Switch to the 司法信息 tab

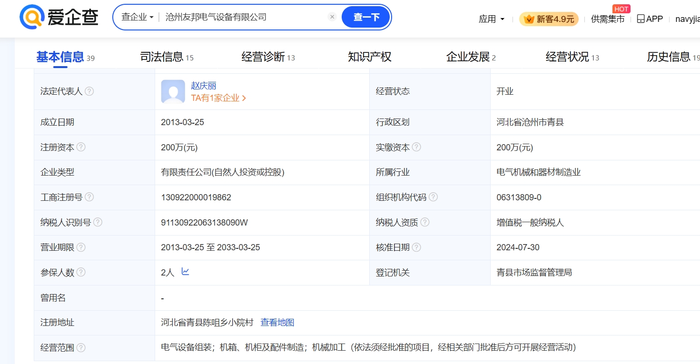(x=167, y=57)
